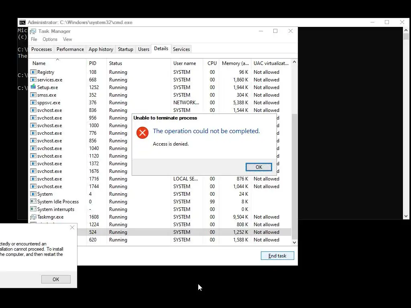Switch to the App history tab

101,49
